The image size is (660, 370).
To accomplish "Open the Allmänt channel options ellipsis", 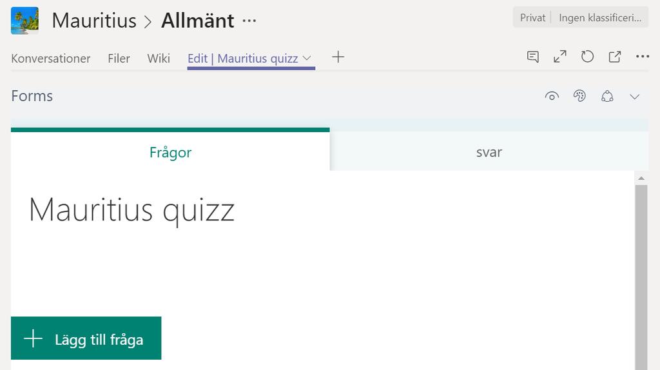I will pyautogui.click(x=249, y=21).
